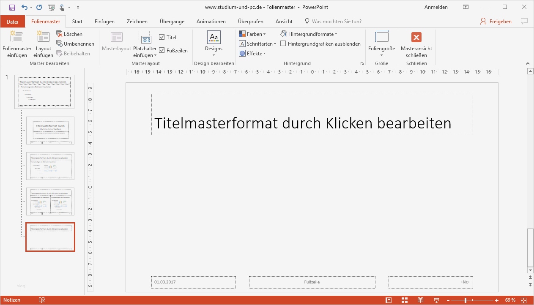
Task: Click the Platzhalter einfügen icon
Action: pyautogui.click(x=145, y=38)
